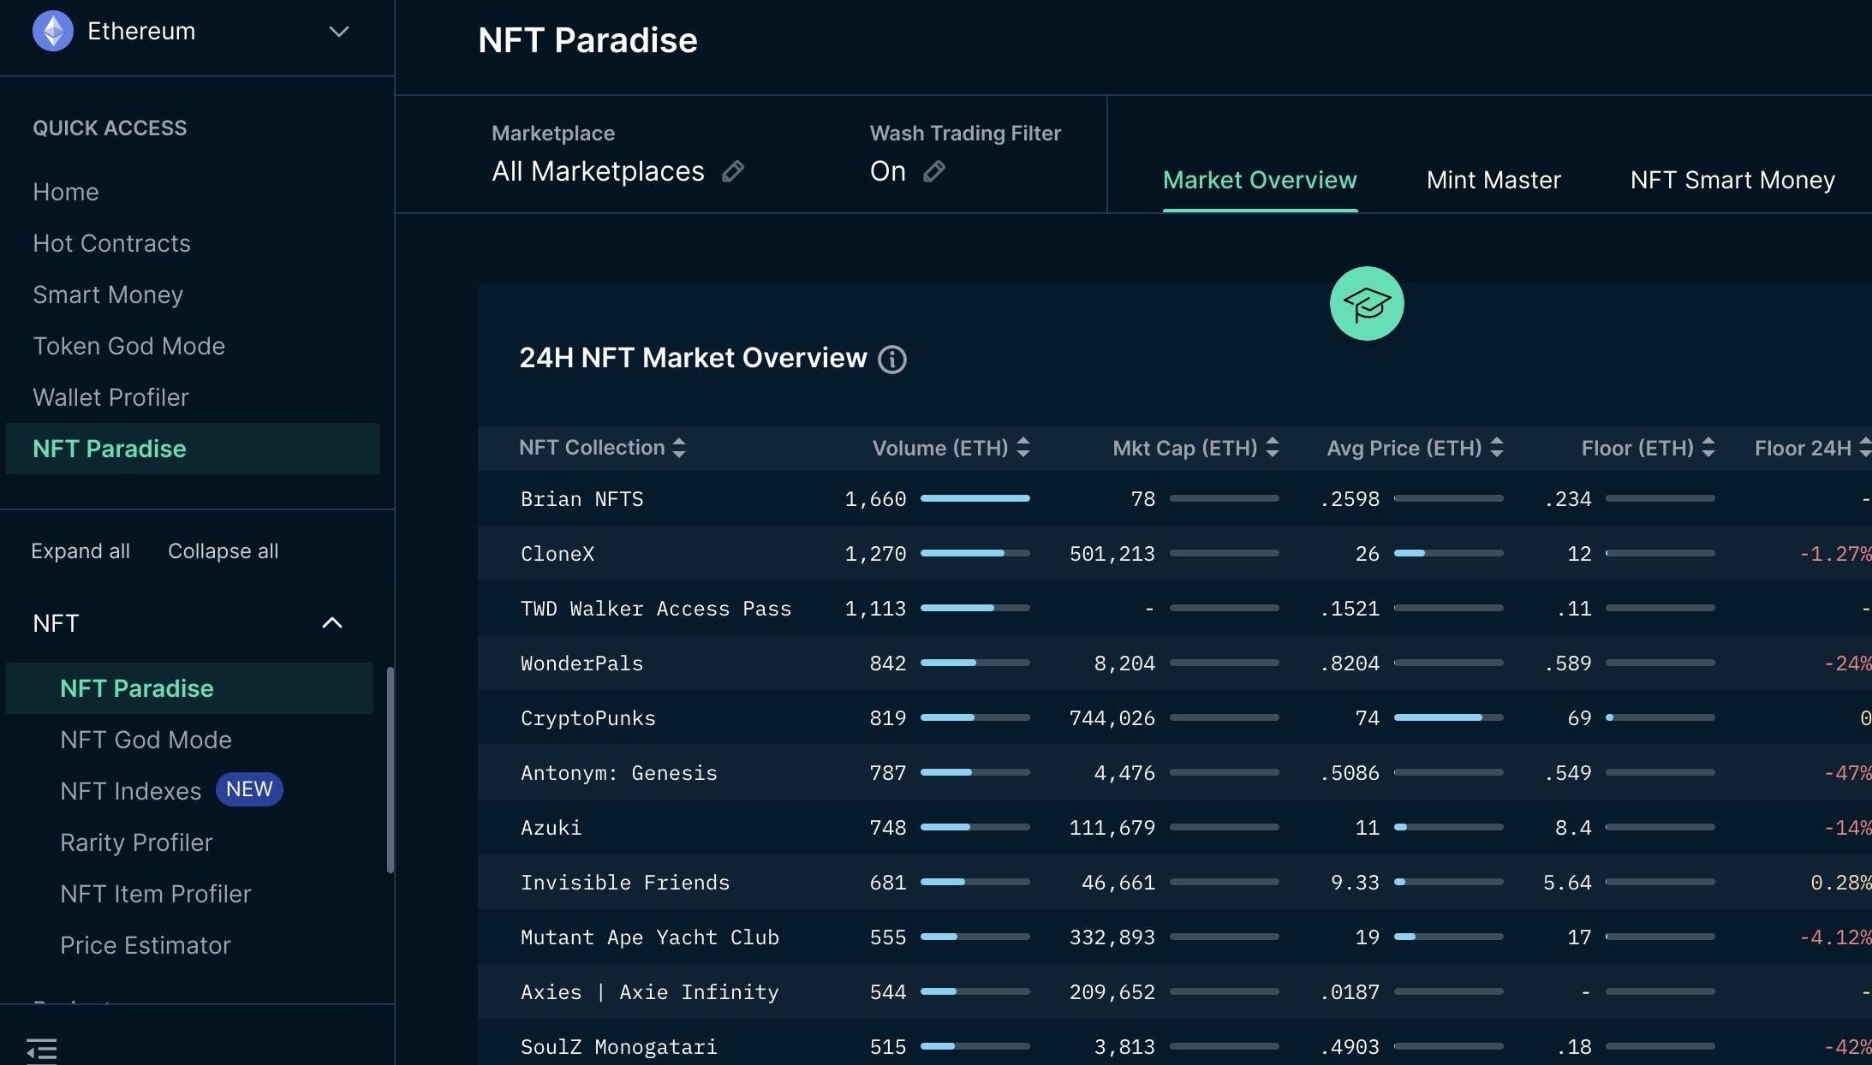The image size is (1872, 1065).
Task: Switch to the NFT Smart Money tab
Action: click(1732, 180)
